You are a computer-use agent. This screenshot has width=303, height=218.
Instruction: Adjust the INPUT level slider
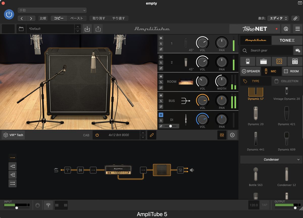(17, 208)
